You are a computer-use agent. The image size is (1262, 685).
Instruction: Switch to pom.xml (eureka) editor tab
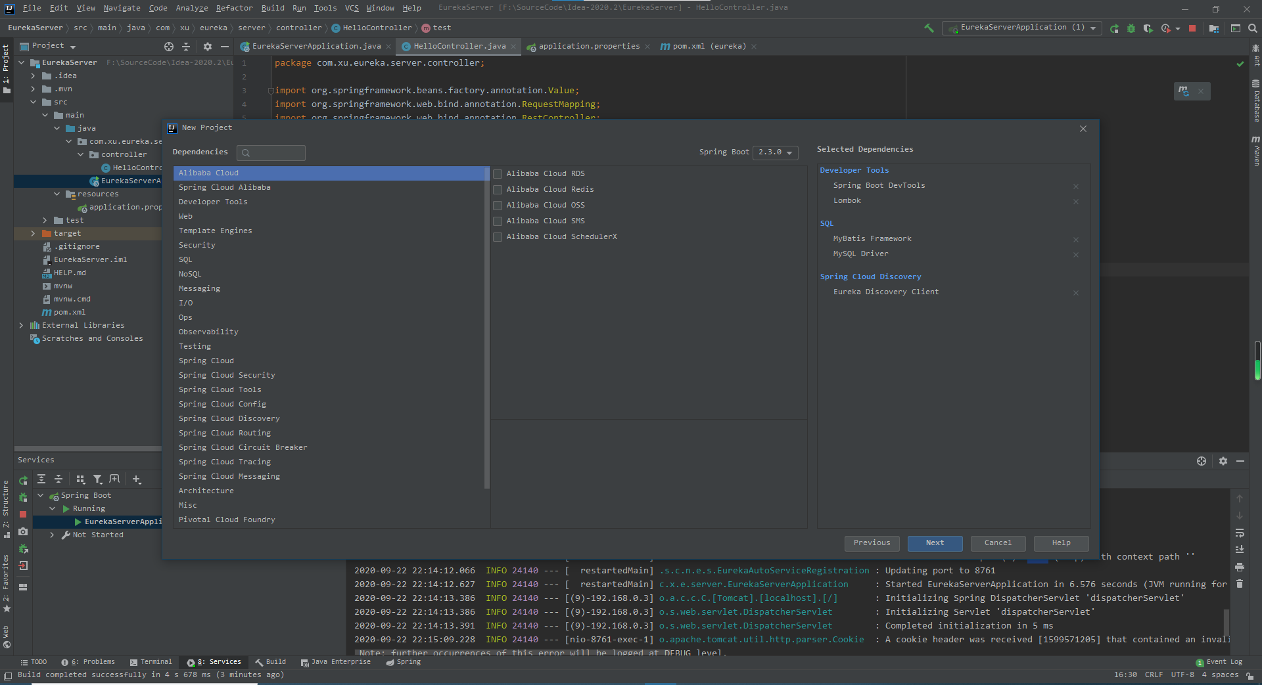(x=709, y=47)
